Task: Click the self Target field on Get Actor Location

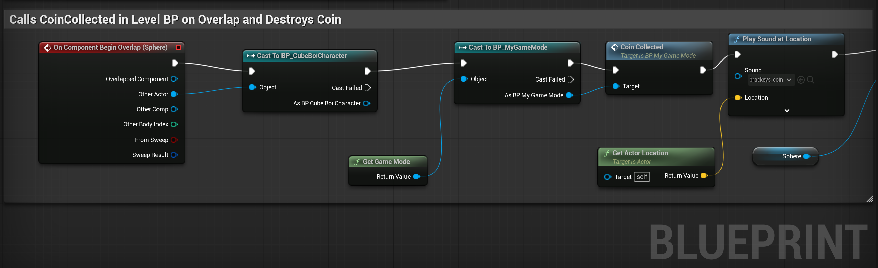Action: 642,177
